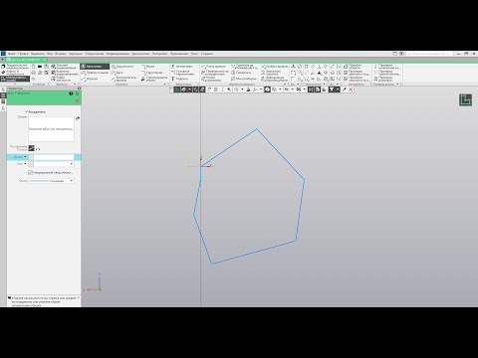Select the Надпись text tool
Image resolution: width=478 pixels, height=358 pixels.
coord(179,79)
